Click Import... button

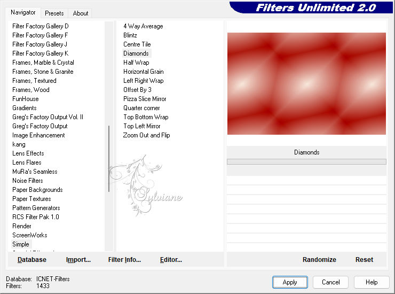coord(78,260)
